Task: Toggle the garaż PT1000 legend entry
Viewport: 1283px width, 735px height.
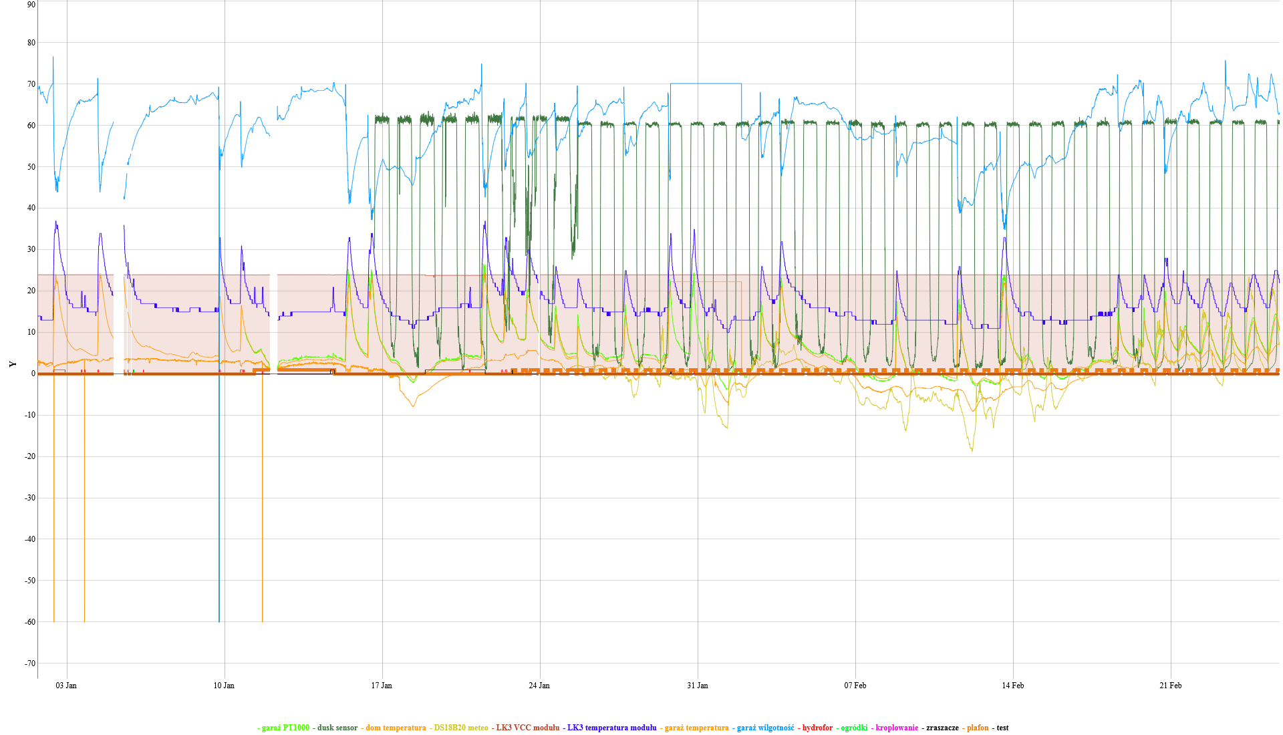Action: click(x=285, y=728)
